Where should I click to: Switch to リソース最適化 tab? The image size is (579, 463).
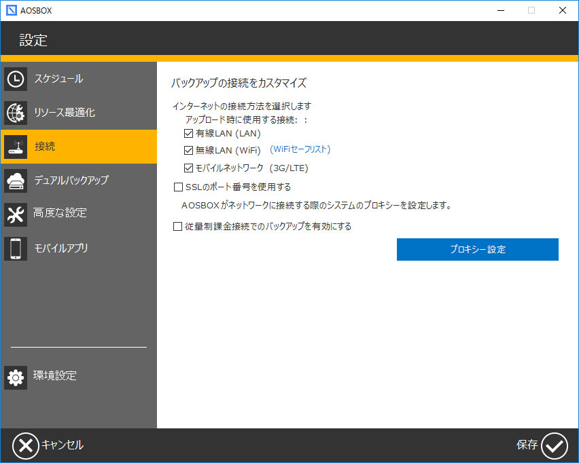click(x=79, y=113)
